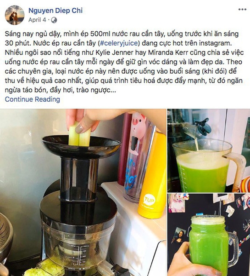Open the post options three-dots menu
The image size is (250, 276).
click(x=242, y=10)
